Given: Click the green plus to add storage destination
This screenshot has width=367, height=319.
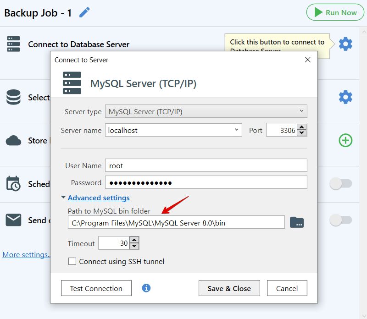Looking at the screenshot, I should (x=345, y=140).
